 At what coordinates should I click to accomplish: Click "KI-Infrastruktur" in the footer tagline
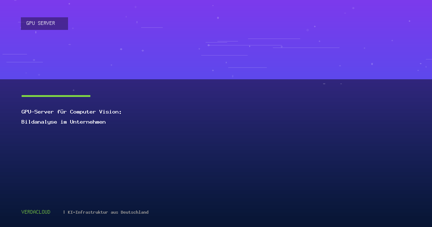click(x=88, y=212)
